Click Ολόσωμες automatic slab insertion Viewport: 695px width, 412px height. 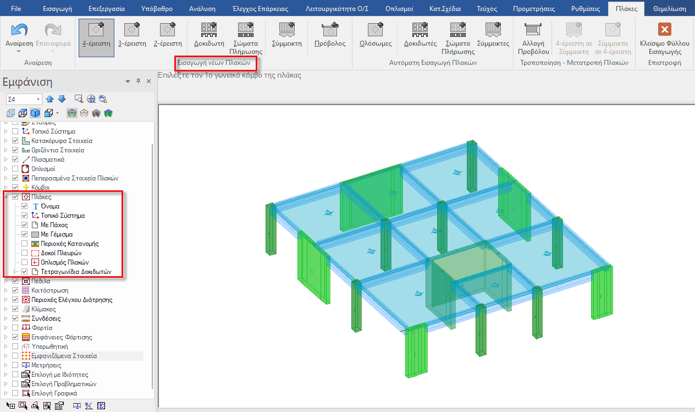(376, 34)
